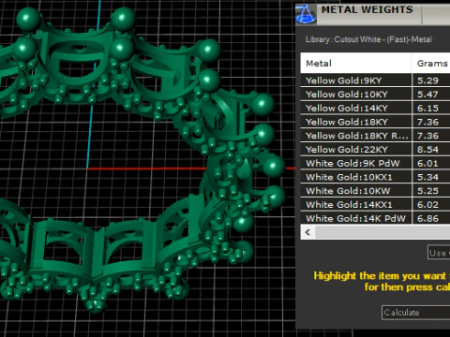Select the Yellow Gold:14KY row
450x337 pixels.
(375, 108)
